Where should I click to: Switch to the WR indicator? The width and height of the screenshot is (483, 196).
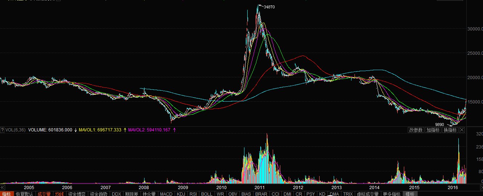click(220, 194)
